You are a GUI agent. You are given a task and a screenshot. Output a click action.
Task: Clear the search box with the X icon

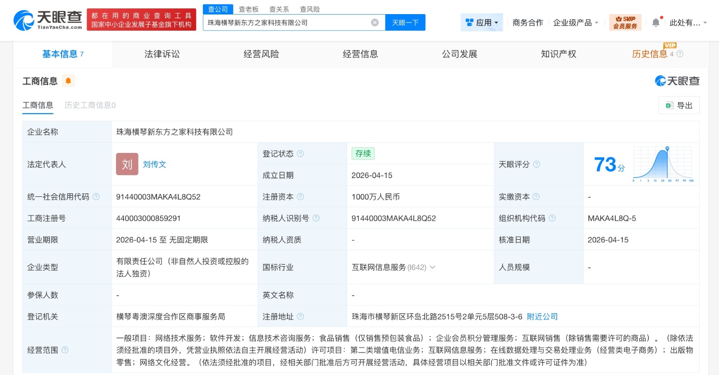(374, 22)
